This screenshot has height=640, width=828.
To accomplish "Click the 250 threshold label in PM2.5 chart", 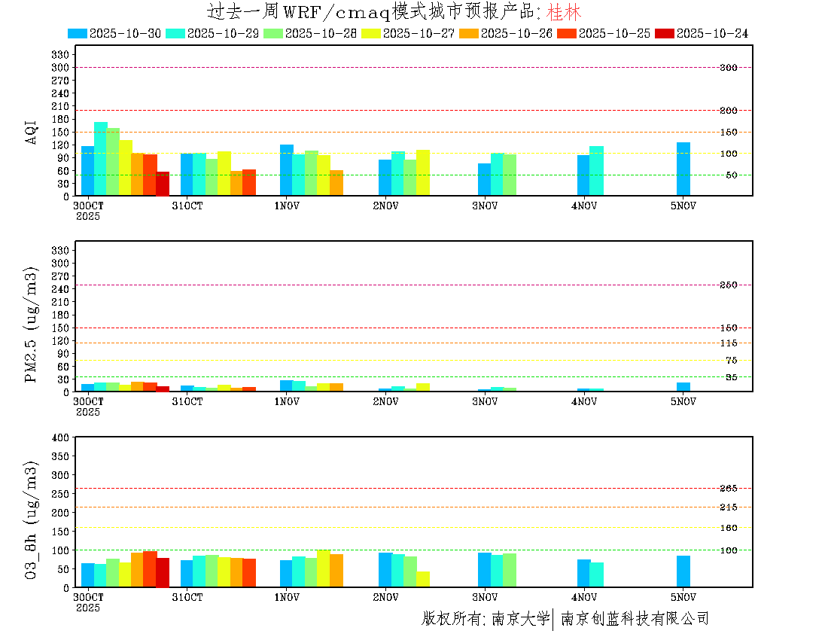I will tap(728, 285).
